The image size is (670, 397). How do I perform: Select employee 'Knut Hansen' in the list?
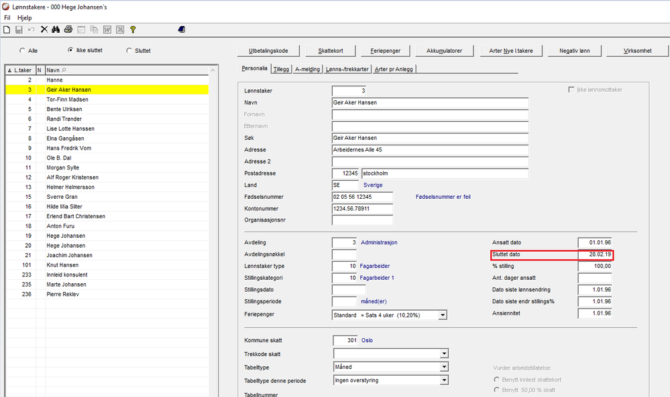coord(107,265)
